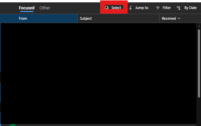Click the scrollbar up arrow
Screen dimensions: 201x126
coord(199,26)
